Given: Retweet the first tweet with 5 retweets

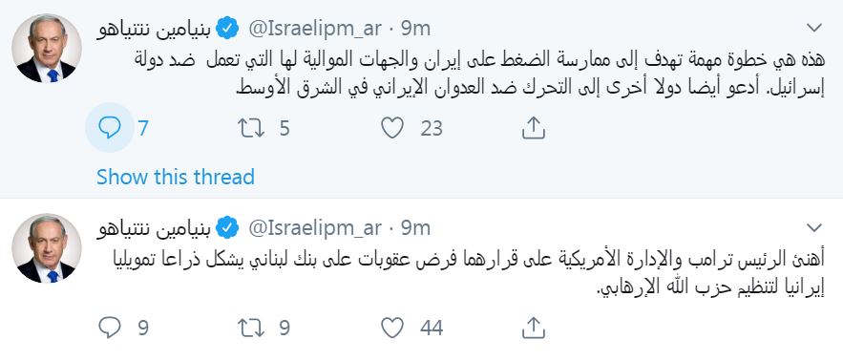Looking at the screenshot, I should 251,128.
